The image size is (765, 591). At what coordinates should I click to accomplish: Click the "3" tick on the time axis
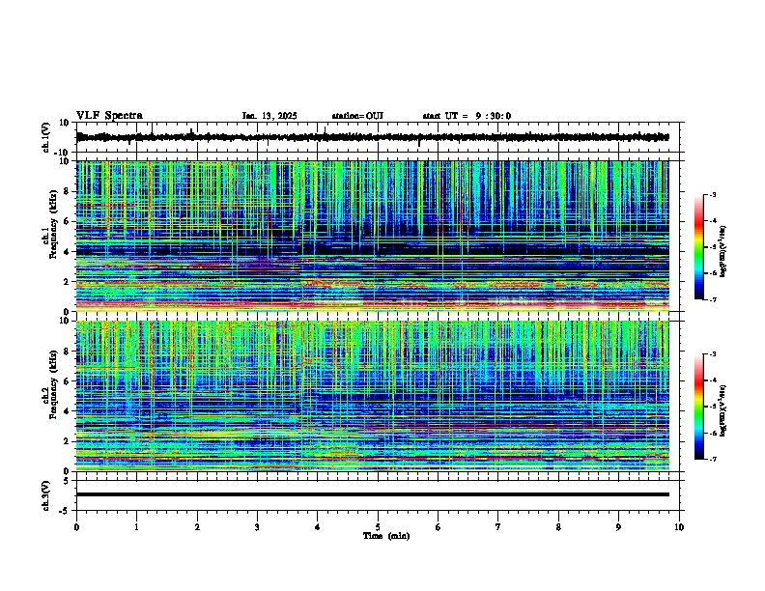coord(257,527)
